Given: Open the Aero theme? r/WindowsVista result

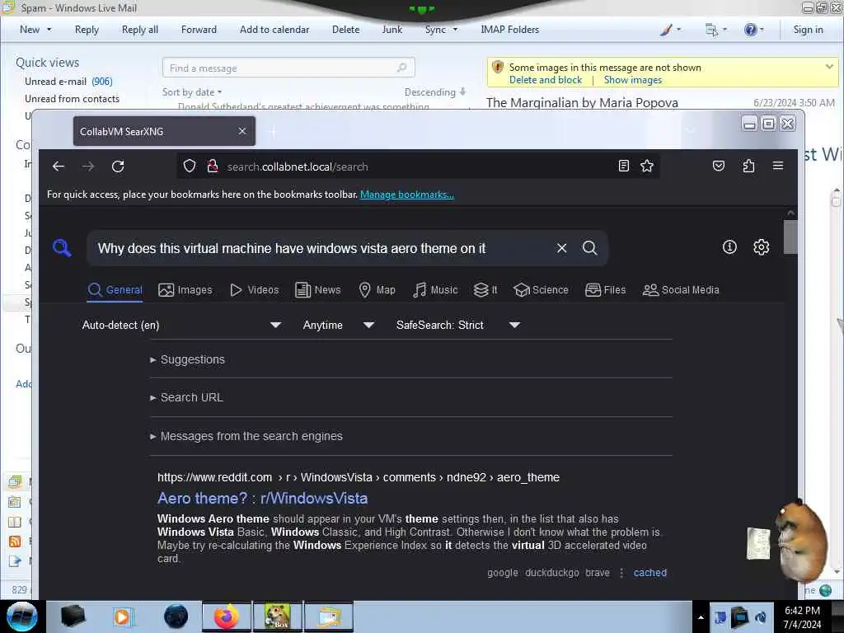Looking at the screenshot, I should click(x=262, y=499).
